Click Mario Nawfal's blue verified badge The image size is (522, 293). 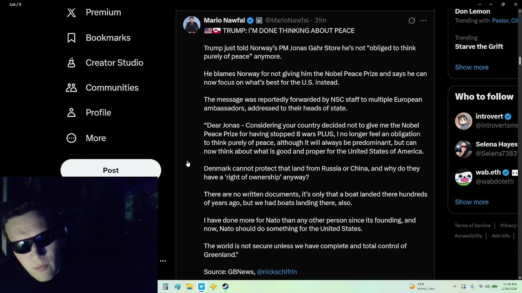click(250, 20)
